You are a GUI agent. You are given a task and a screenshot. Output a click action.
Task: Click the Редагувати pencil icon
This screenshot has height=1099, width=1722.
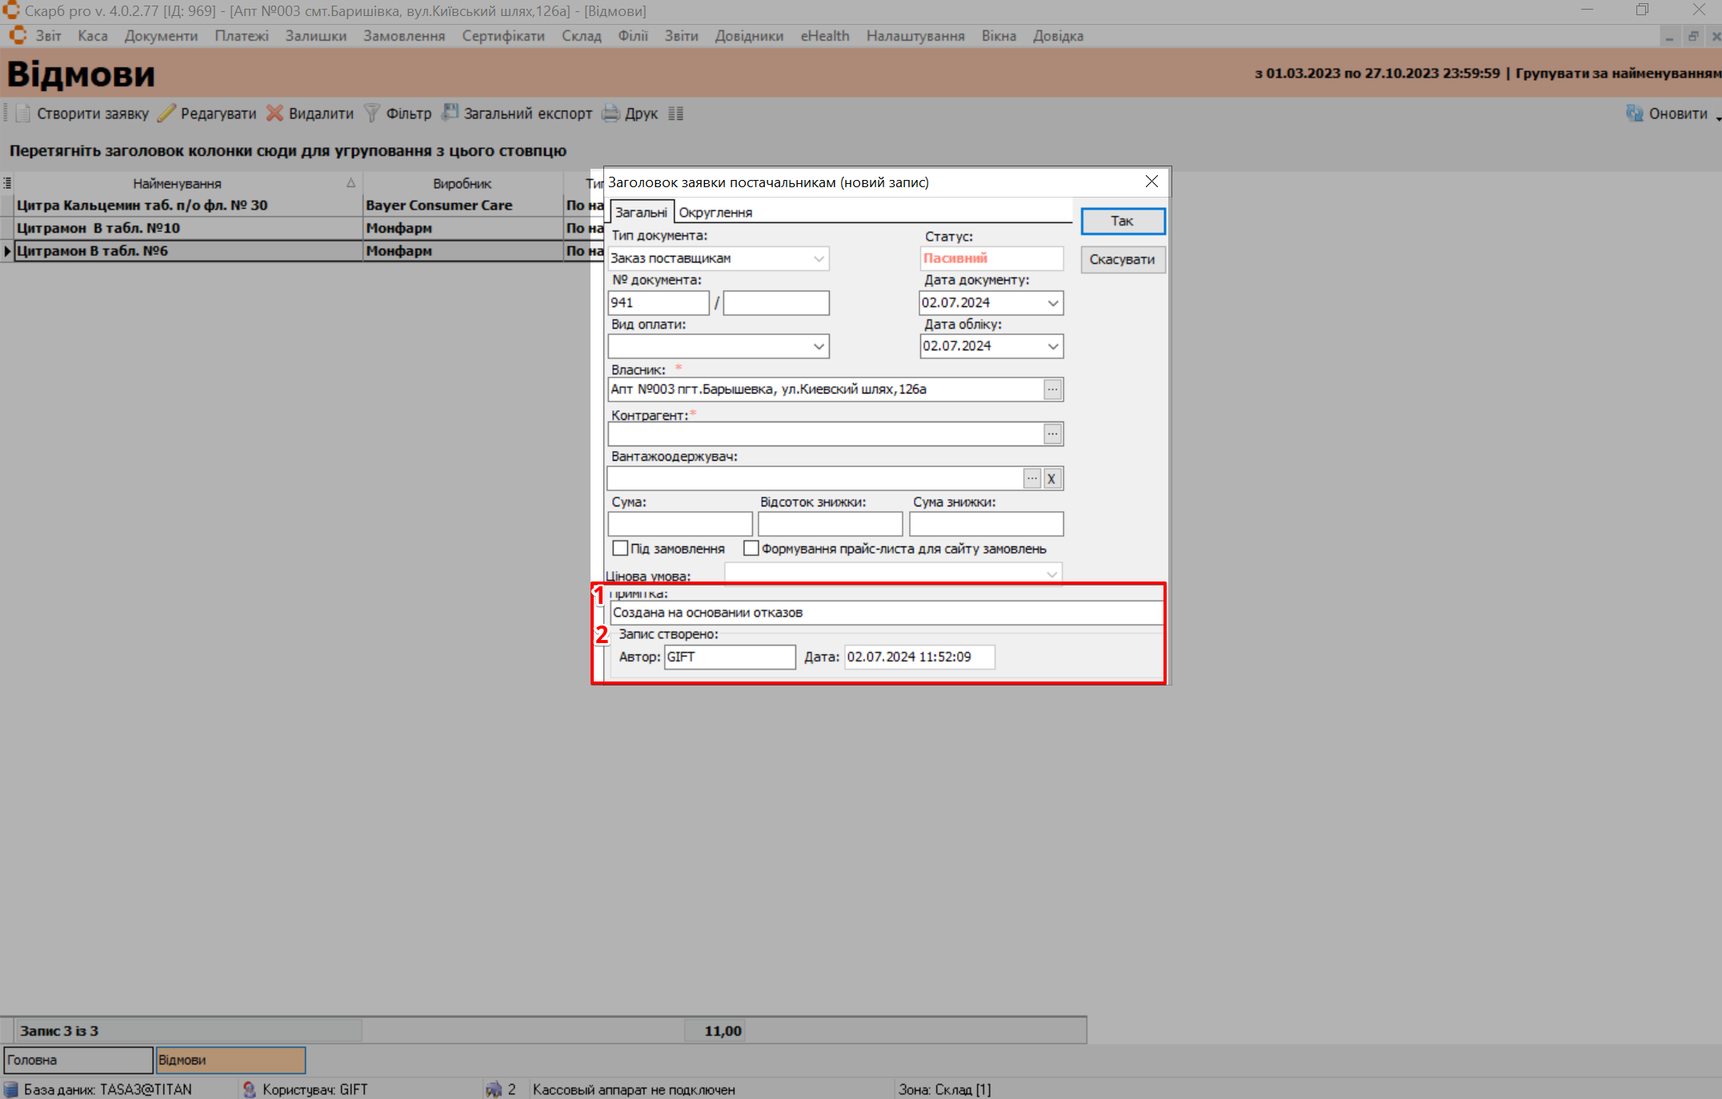point(166,114)
